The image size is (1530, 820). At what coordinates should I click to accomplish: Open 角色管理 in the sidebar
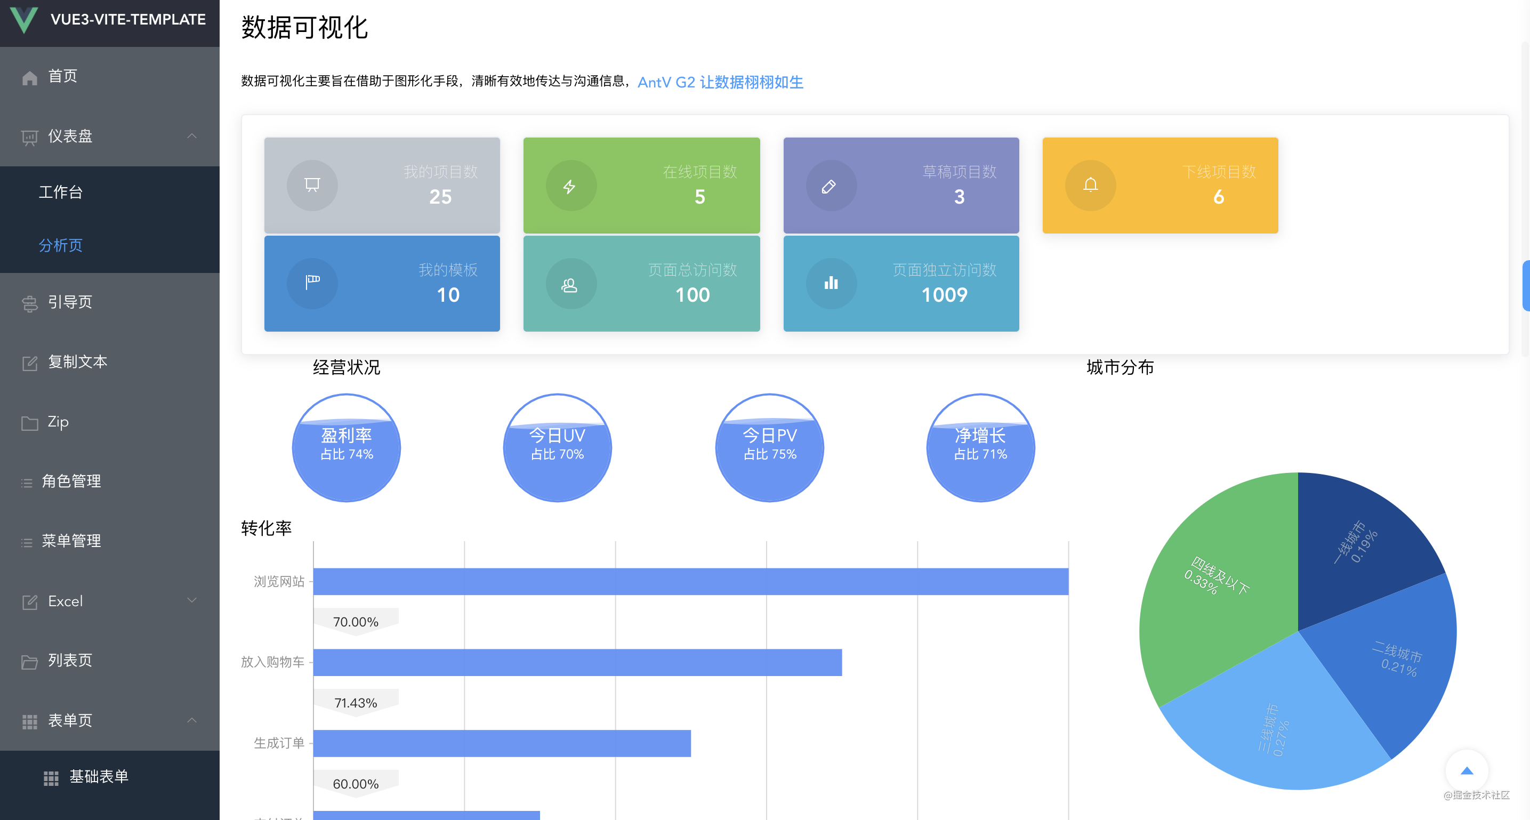71,481
